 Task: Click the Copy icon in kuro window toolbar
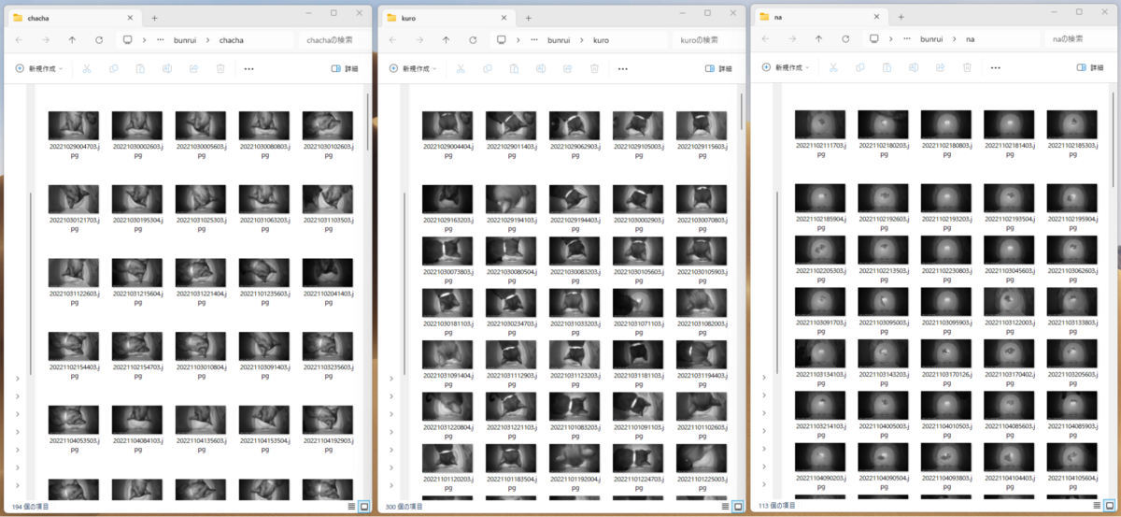tap(487, 68)
